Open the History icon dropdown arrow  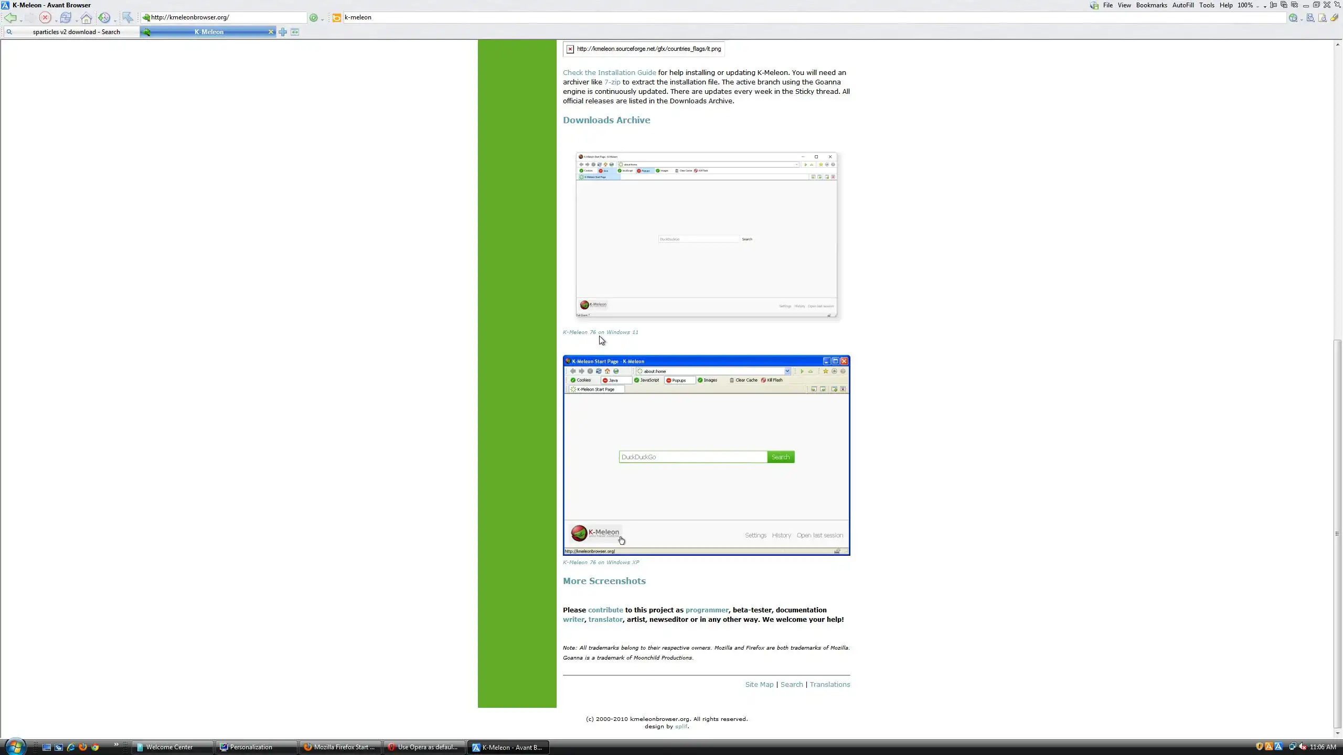point(114,20)
